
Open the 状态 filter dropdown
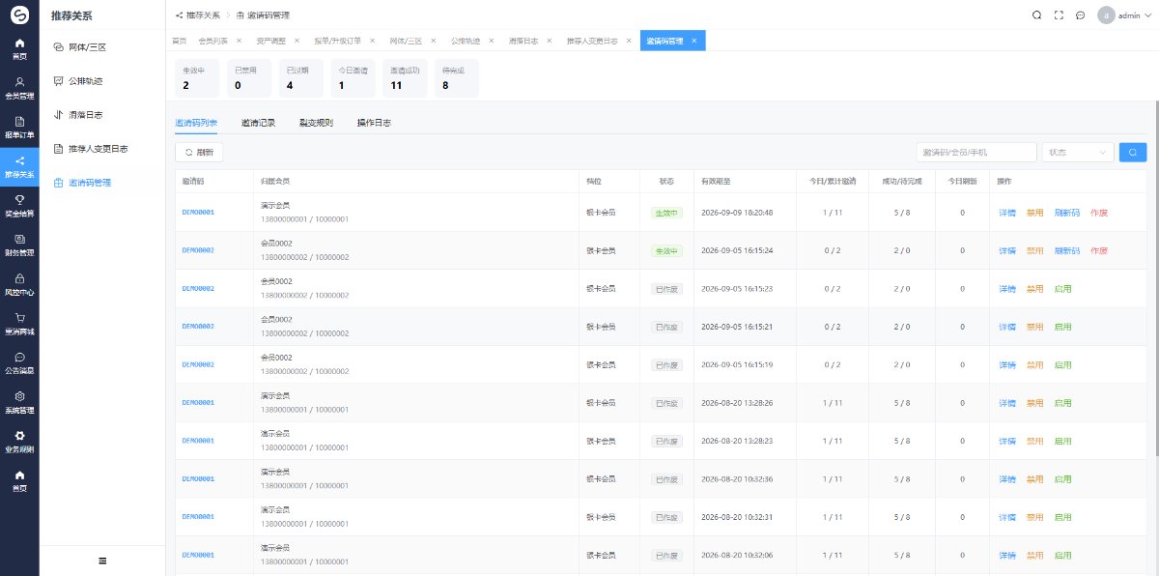coord(1078,152)
